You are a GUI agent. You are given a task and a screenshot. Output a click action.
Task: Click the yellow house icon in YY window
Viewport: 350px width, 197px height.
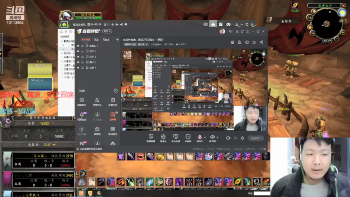[x=64, y=25]
